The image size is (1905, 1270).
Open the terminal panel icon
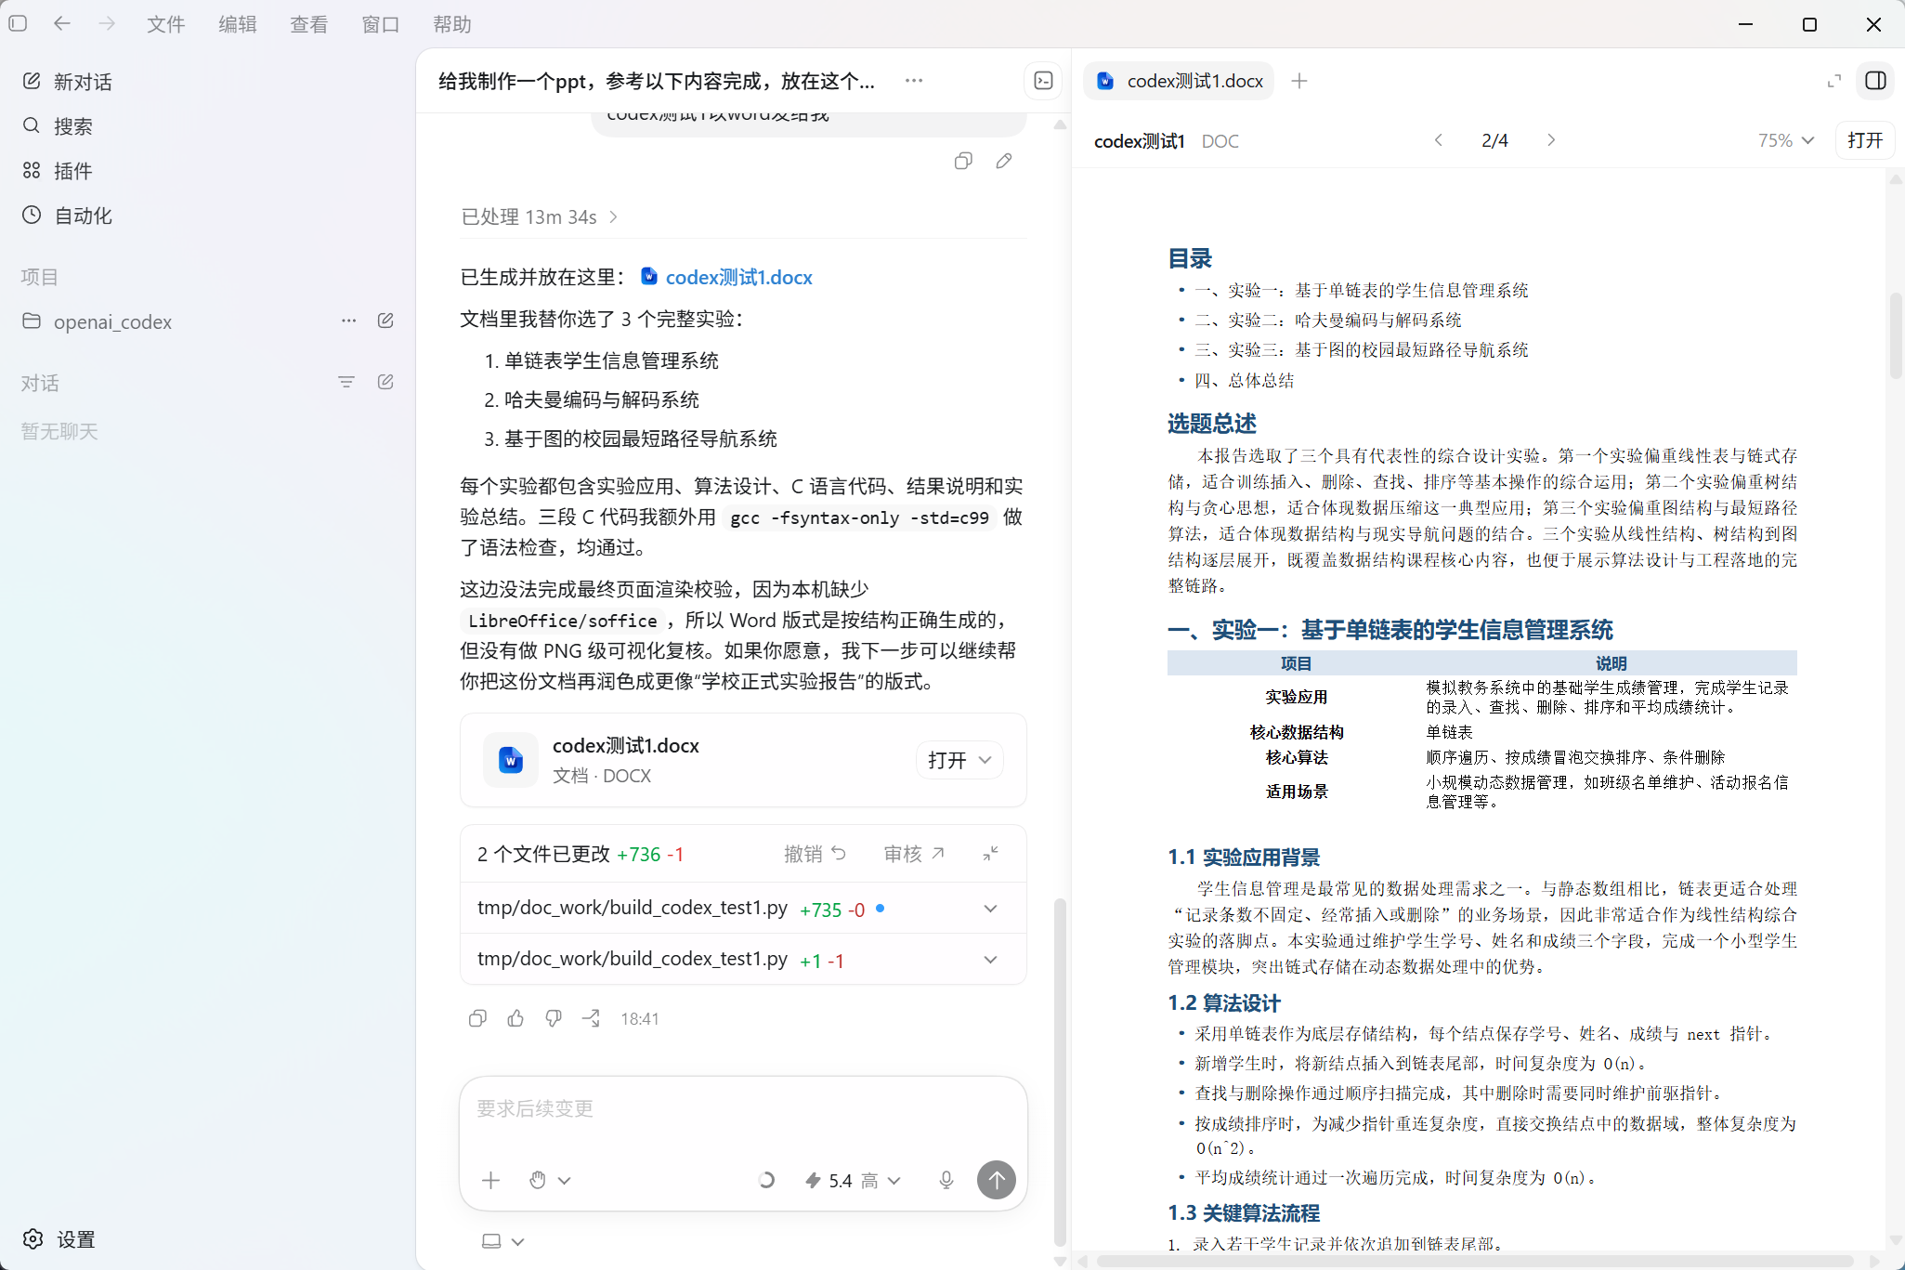pyautogui.click(x=1044, y=81)
